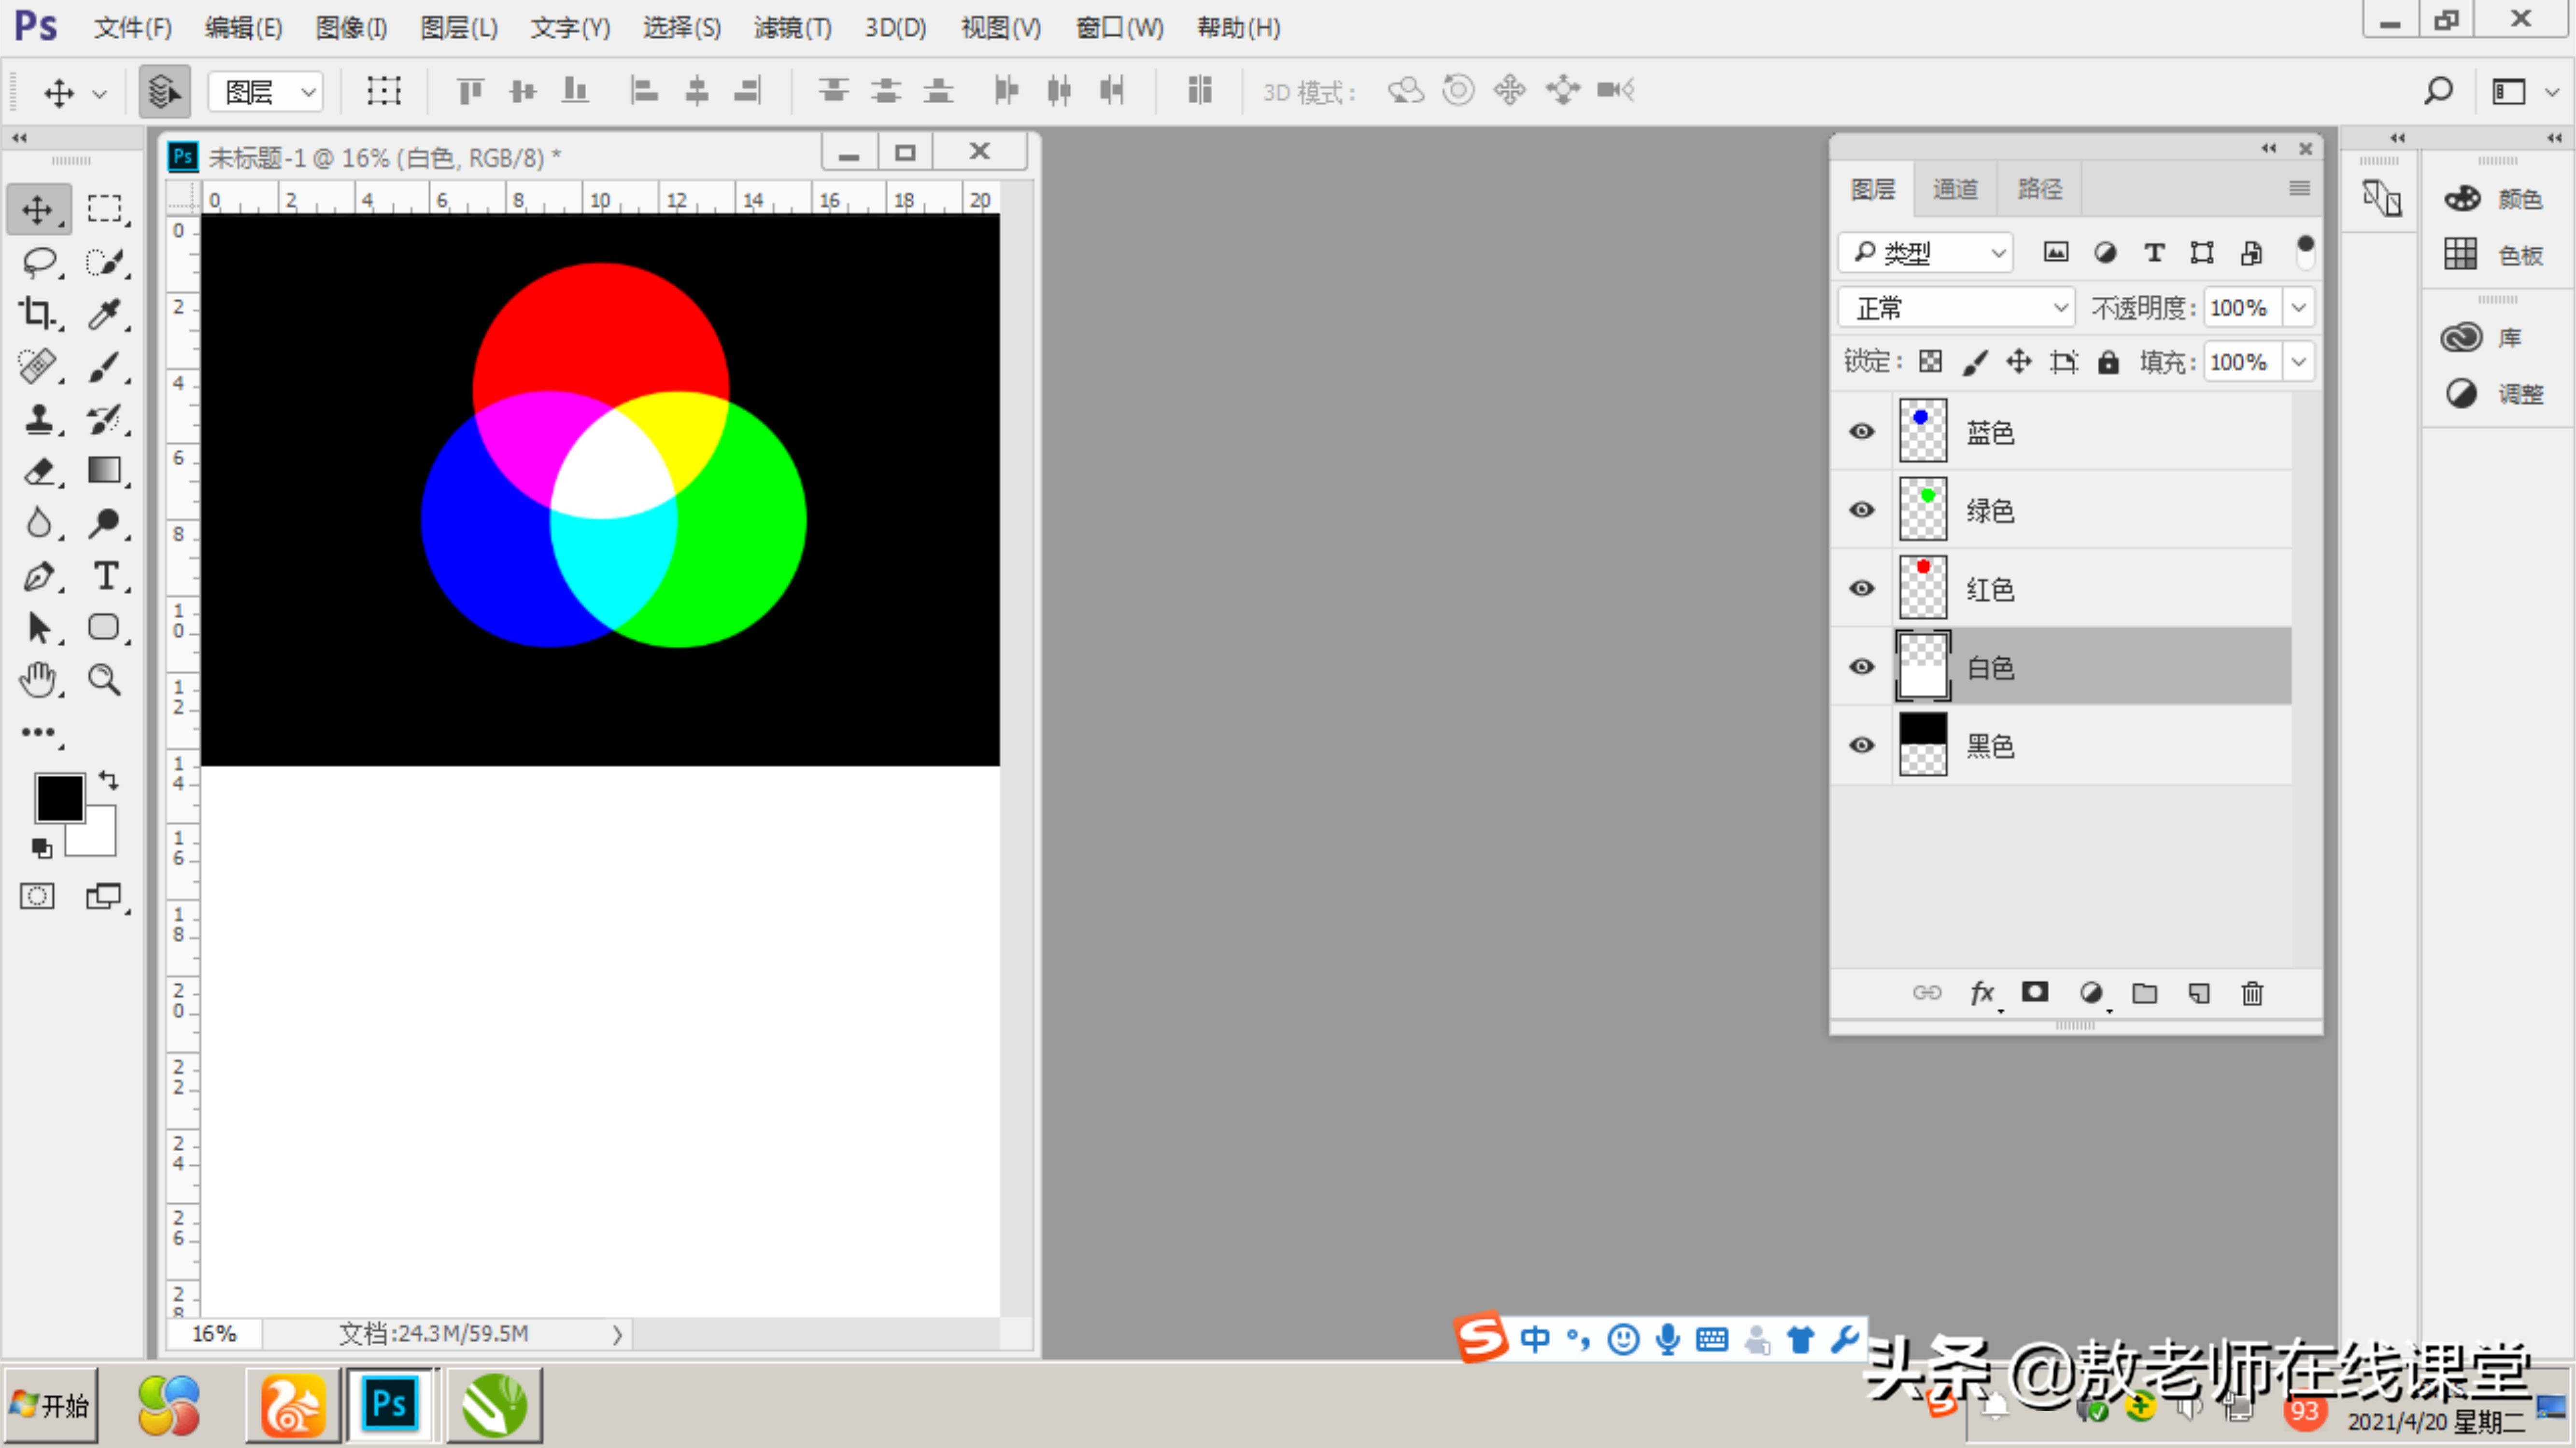
Task: Select the 绿色 layer thumbnail
Action: [1922, 510]
